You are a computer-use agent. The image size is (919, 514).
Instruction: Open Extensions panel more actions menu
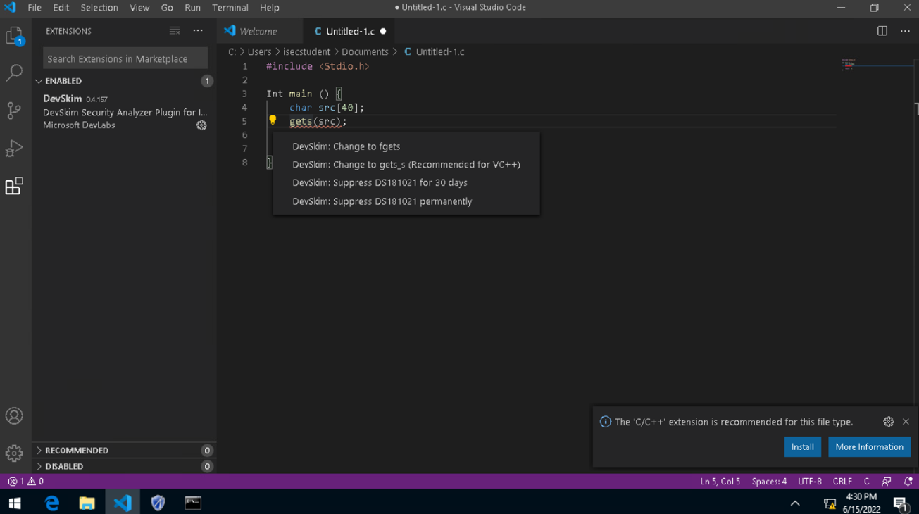coord(198,31)
